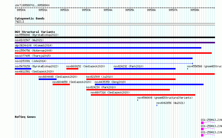The width and height of the screenshot is (222, 138).
Task: Click the bottom GS1-259H13.2 gene label
Action: tap(211, 132)
